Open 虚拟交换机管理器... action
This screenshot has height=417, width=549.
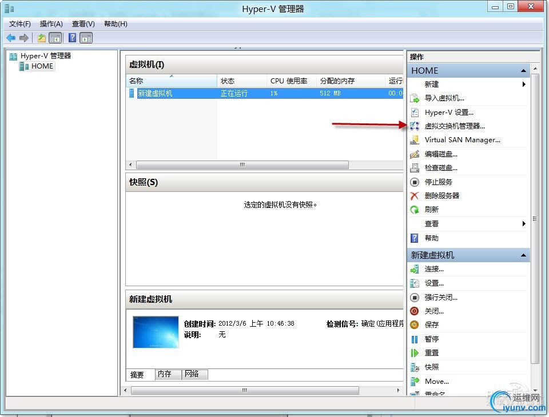455,126
